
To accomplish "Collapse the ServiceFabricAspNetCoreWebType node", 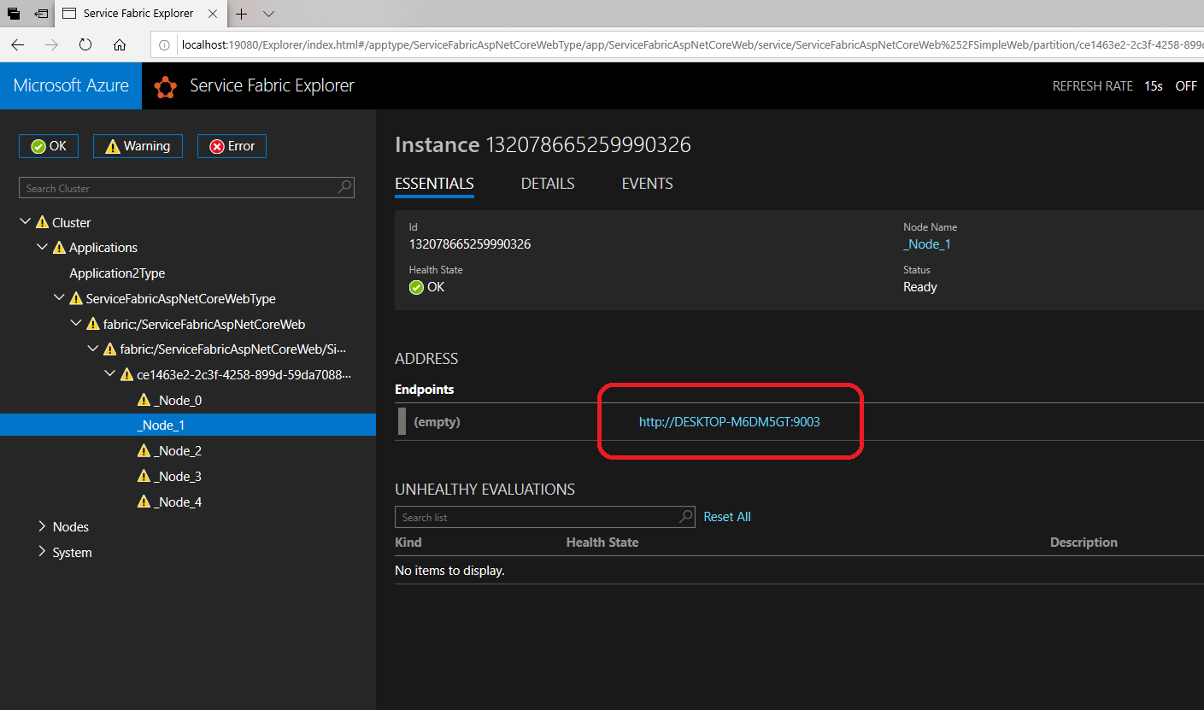I will click(59, 298).
